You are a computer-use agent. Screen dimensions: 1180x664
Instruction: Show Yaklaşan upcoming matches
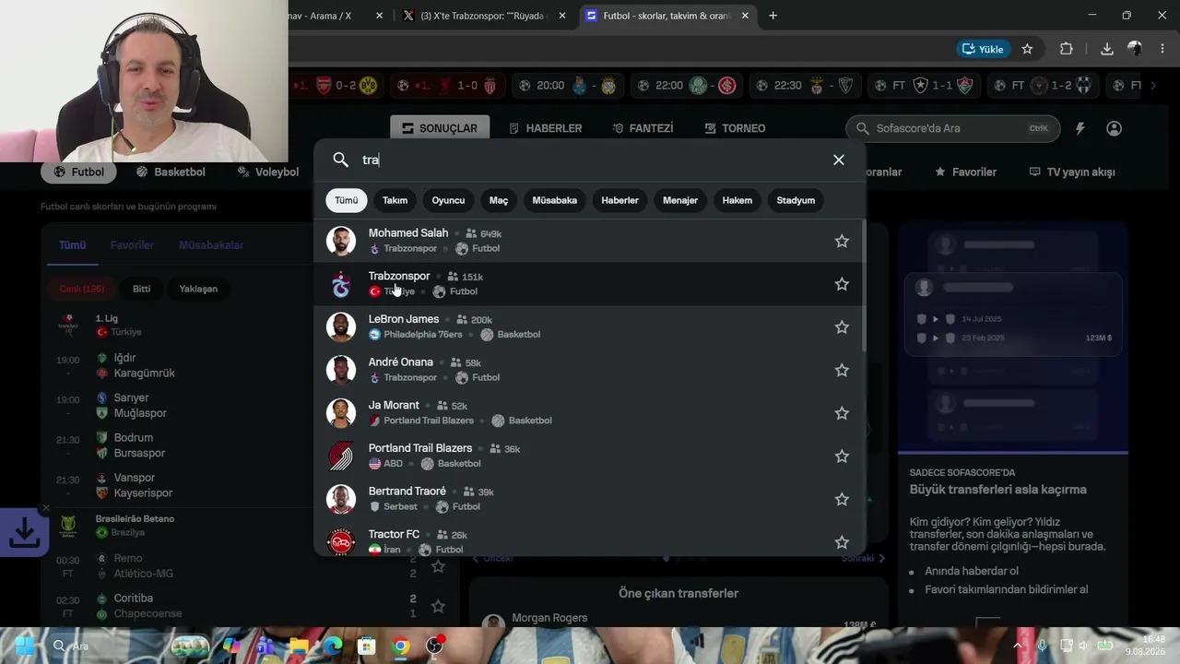(x=198, y=289)
